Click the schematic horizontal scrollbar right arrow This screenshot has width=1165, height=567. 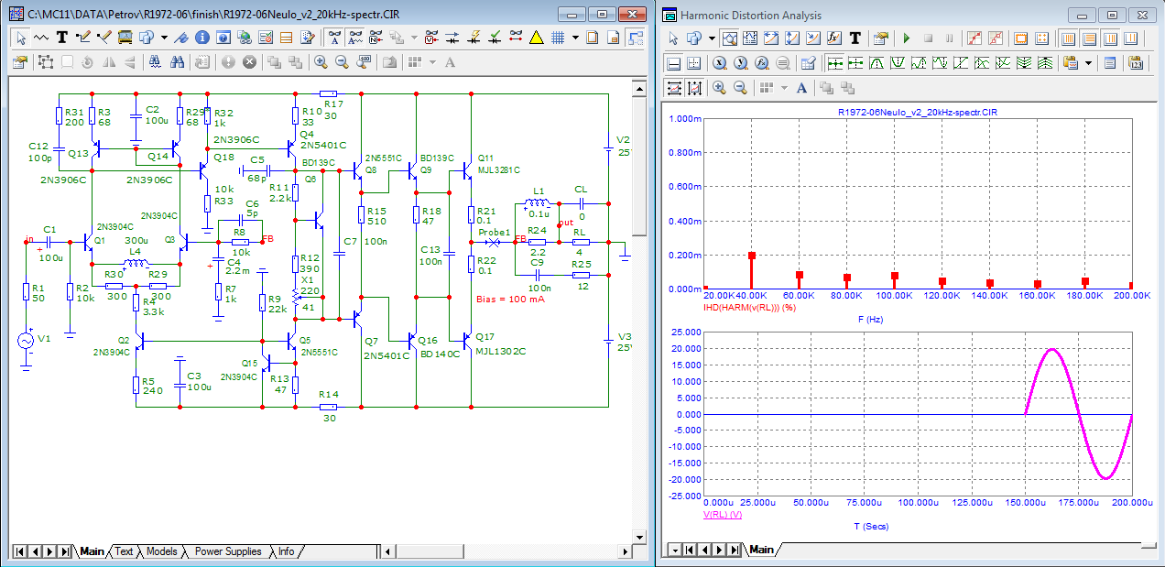[626, 551]
